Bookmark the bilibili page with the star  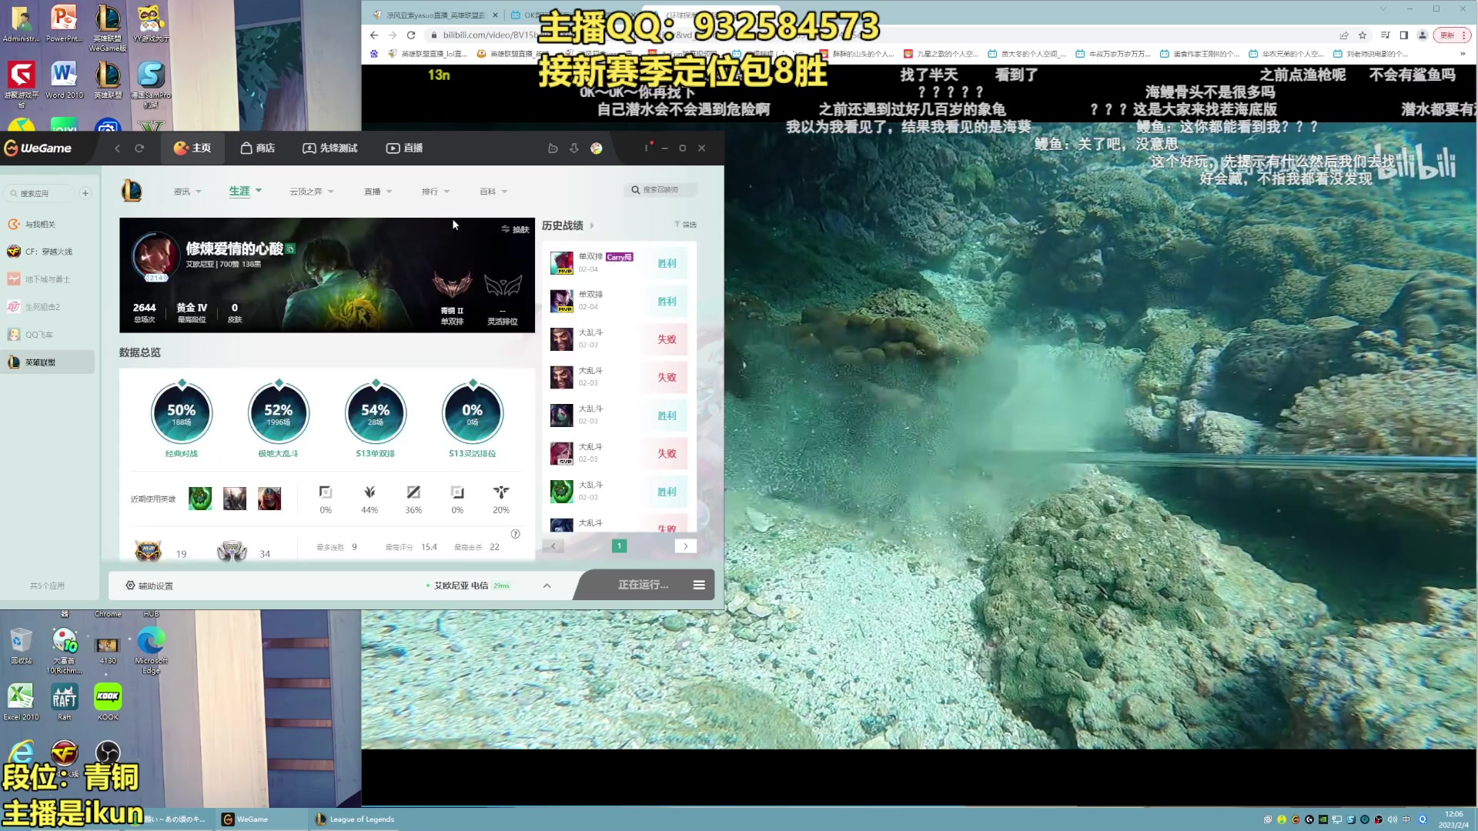(1363, 35)
